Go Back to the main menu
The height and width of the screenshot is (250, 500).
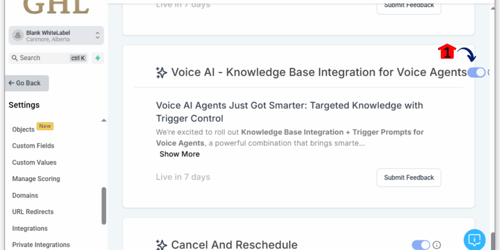[x=27, y=83]
